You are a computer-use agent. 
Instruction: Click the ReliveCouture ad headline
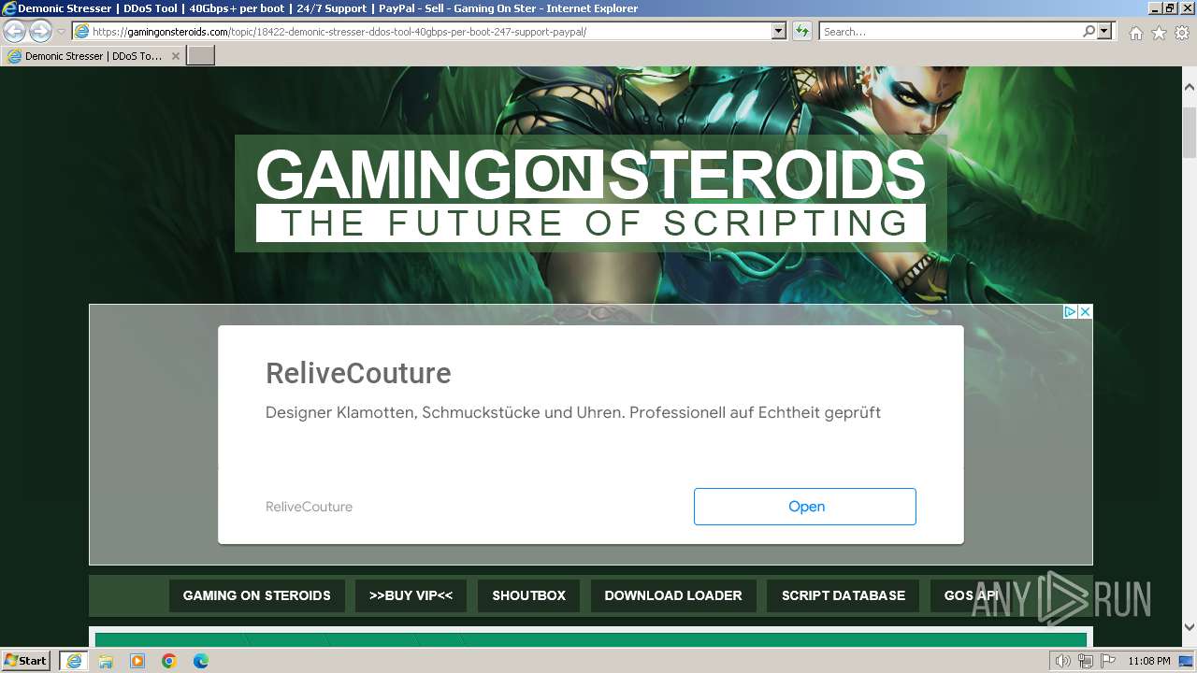point(358,373)
